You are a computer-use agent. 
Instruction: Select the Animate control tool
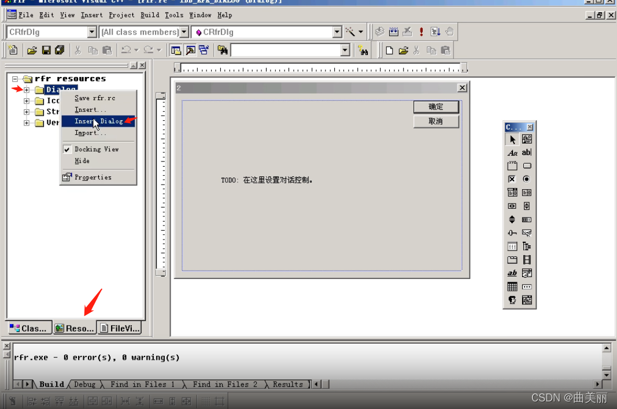pos(526,260)
